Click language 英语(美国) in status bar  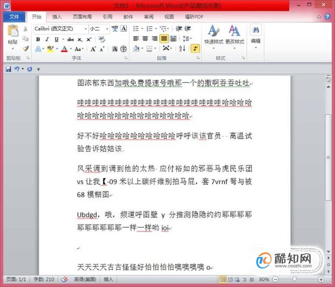pos(85,279)
